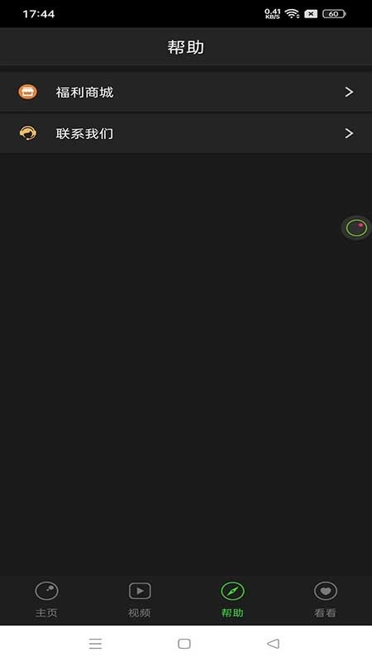The height and width of the screenshot is (662, 372).
Task: Open the 联系我们 text entry
Action: pos(84,134)
